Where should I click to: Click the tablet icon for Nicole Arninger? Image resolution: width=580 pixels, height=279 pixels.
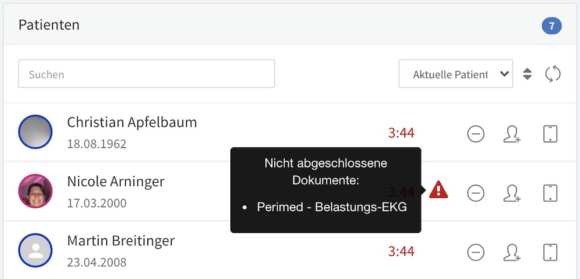(550, 193)
